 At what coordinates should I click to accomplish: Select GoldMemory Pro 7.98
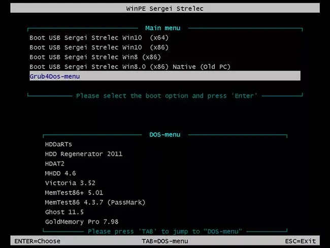[82, 222]
